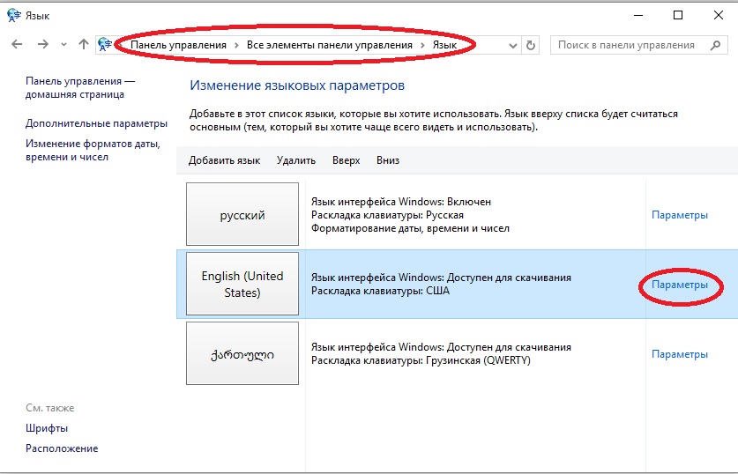Open Расположение link under См. также
This screenshot has width=738, height=474.
62,448
